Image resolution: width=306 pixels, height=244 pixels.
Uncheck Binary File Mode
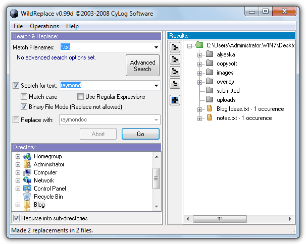pyautogui.click(x=24, y=106)
